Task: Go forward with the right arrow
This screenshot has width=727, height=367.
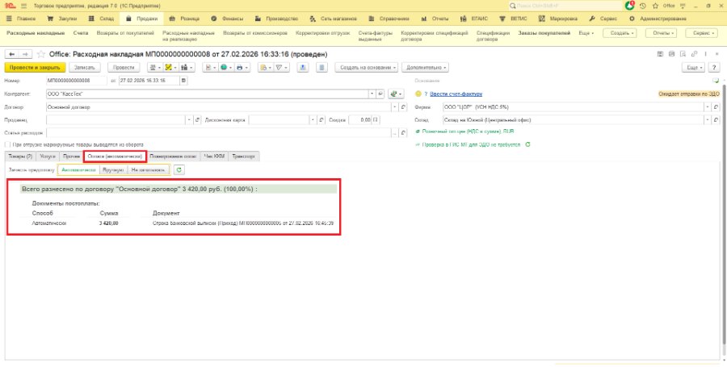Action: point(25,54)
